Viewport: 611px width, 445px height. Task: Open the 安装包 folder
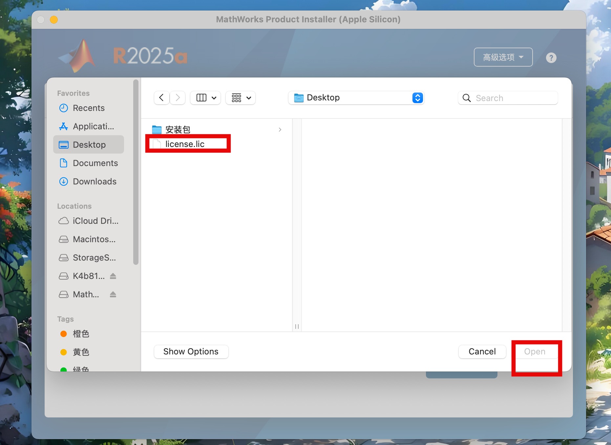pos(178,130)
